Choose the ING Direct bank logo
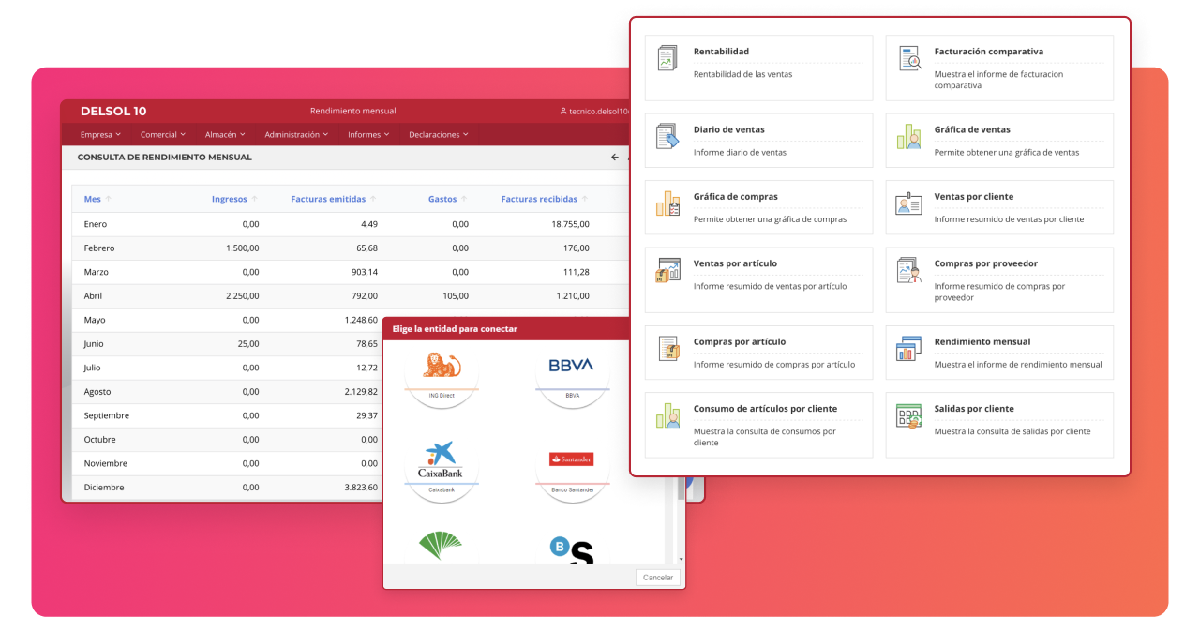The image size is (1200, 617). coord(442,369)
